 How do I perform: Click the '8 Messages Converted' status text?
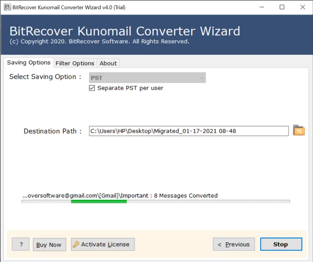[186, 196]
